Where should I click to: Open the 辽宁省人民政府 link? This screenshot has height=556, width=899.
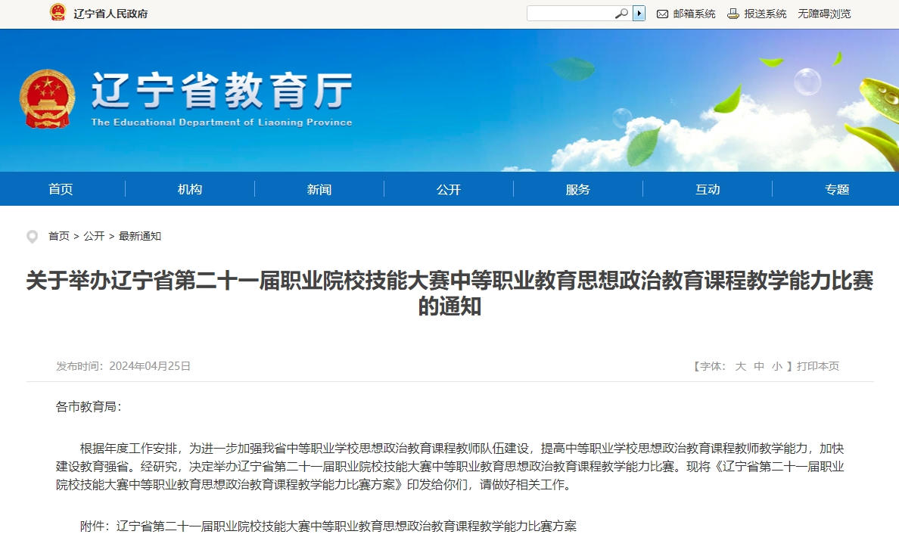pos(110,14)
